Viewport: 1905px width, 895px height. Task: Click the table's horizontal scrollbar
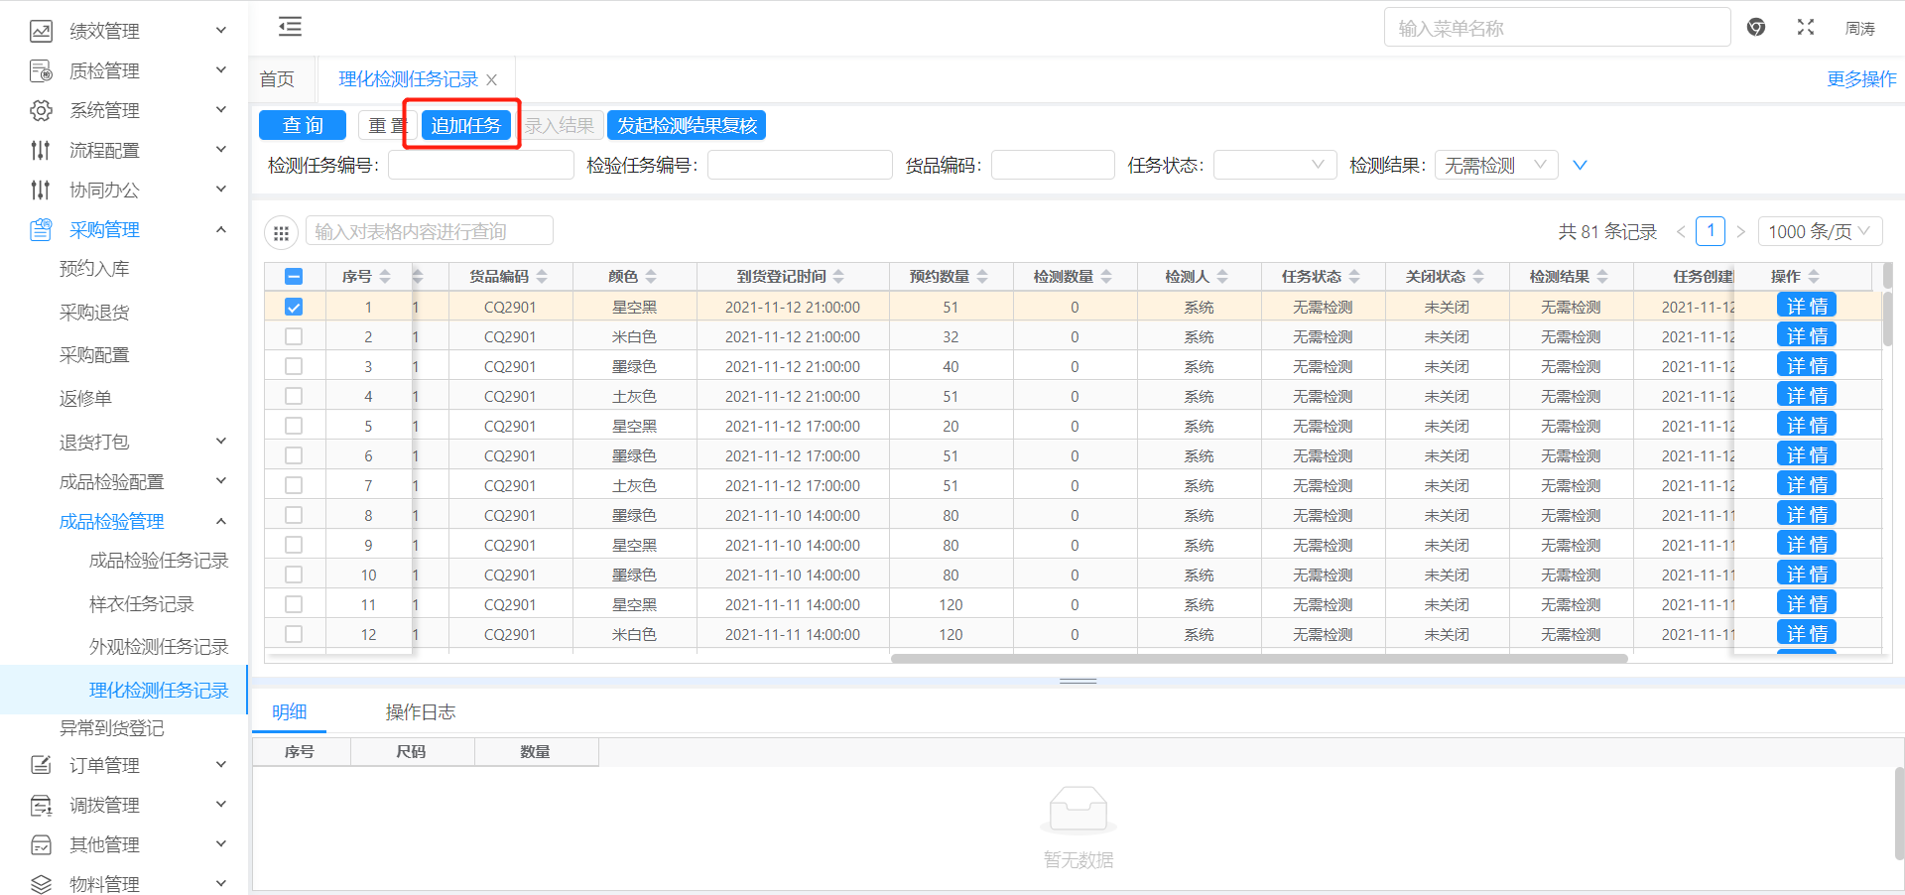[x=1258, y=658]
